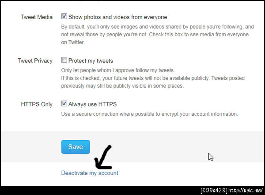Click the horizontal divider line above Save
Screen dimensions: 265x195
tap(132, 131)
